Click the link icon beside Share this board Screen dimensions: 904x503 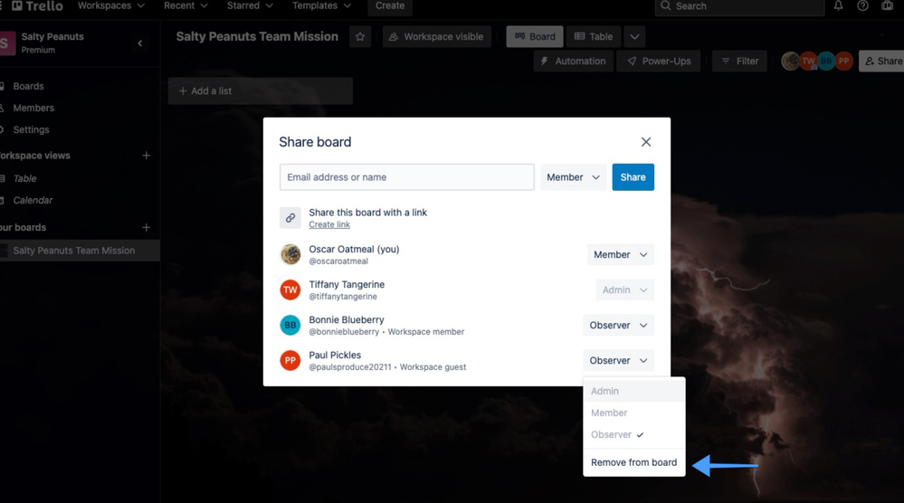point(290,218)
